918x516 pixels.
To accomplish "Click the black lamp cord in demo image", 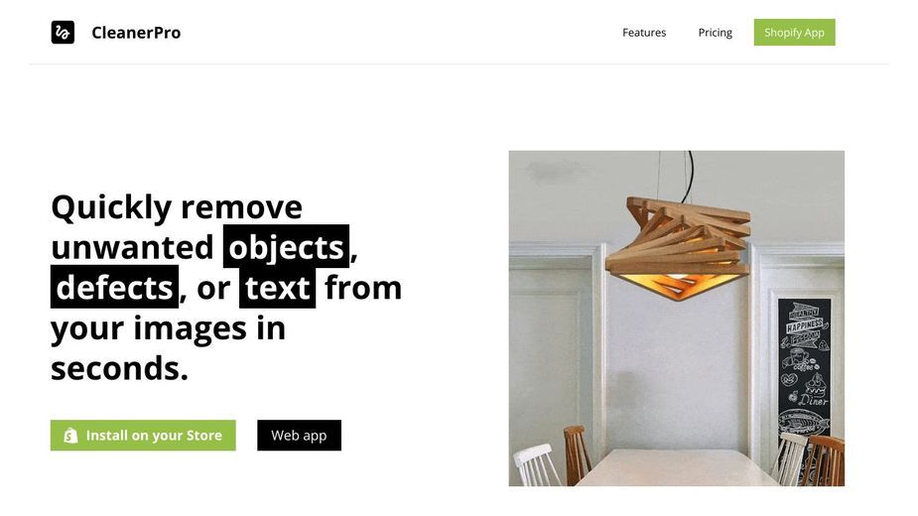I will tap(690, 174).
